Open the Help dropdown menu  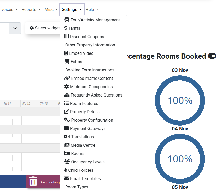coord(92,9)
